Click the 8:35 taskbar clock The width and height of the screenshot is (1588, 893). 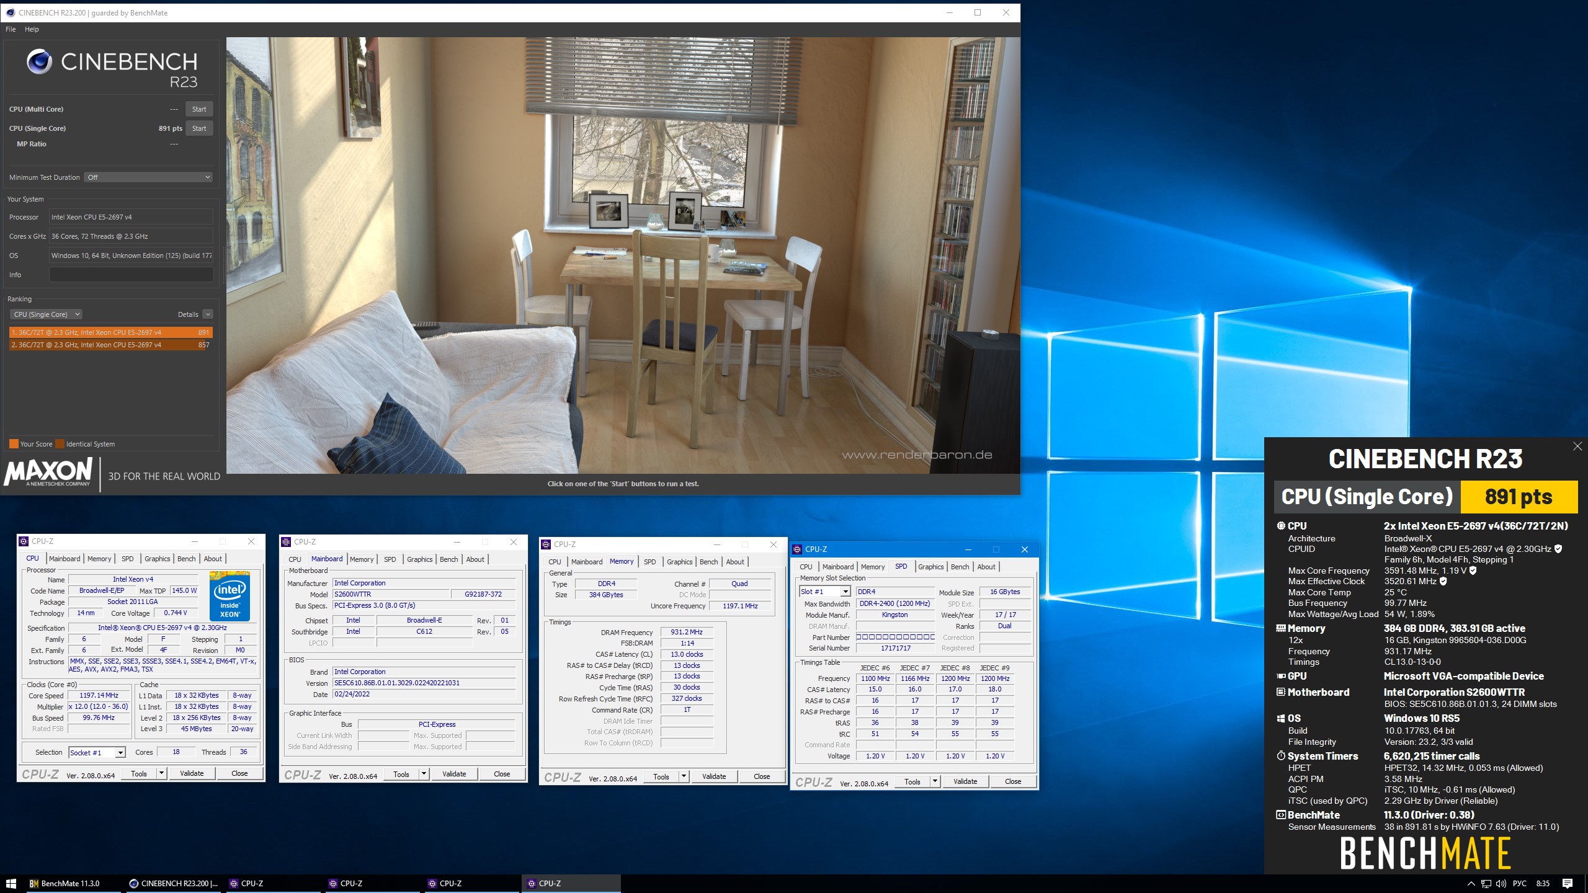click(1543, 884)
